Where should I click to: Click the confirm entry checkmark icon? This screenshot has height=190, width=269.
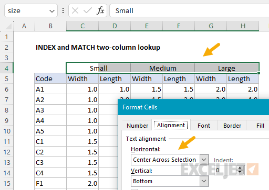pos(88,11)
